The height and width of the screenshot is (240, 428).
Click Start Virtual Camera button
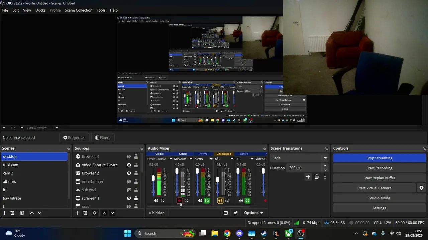pyautogui.click(x=374, y=188)
